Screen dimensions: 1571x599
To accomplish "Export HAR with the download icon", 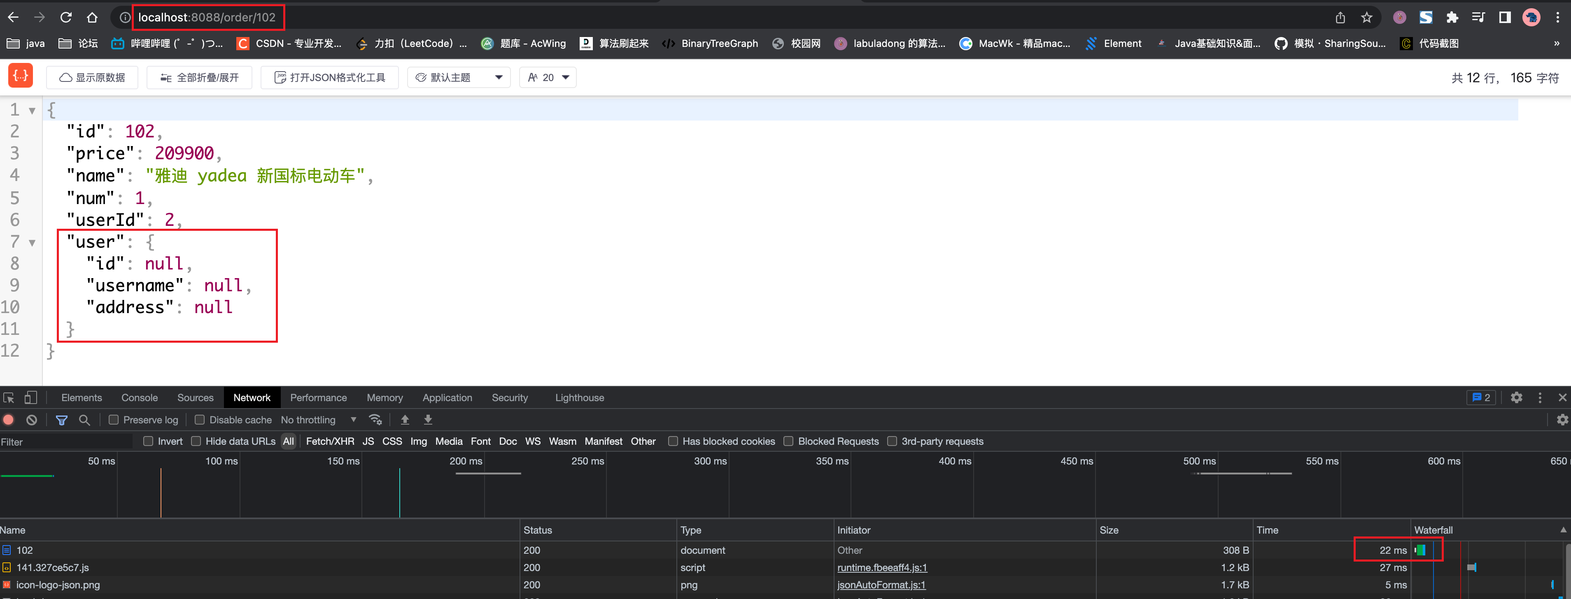I will 428,420.
